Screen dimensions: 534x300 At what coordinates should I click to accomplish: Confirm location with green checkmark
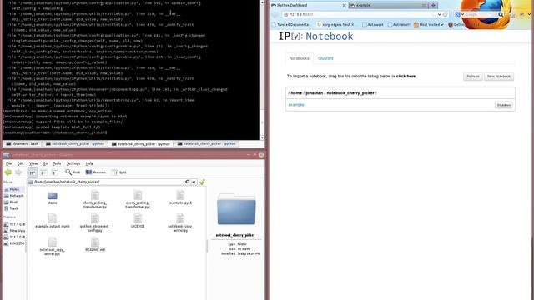point(202,182)
